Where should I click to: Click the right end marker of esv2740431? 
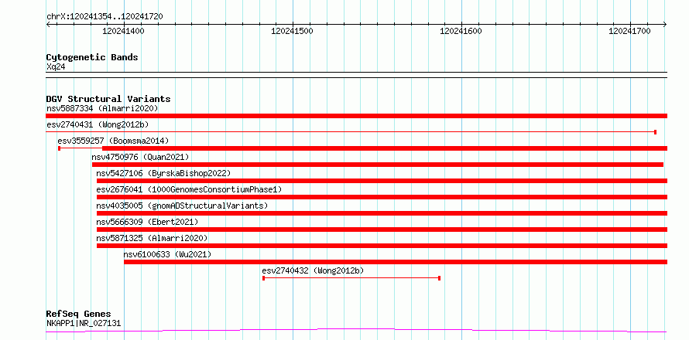click(x=655, y=132)
